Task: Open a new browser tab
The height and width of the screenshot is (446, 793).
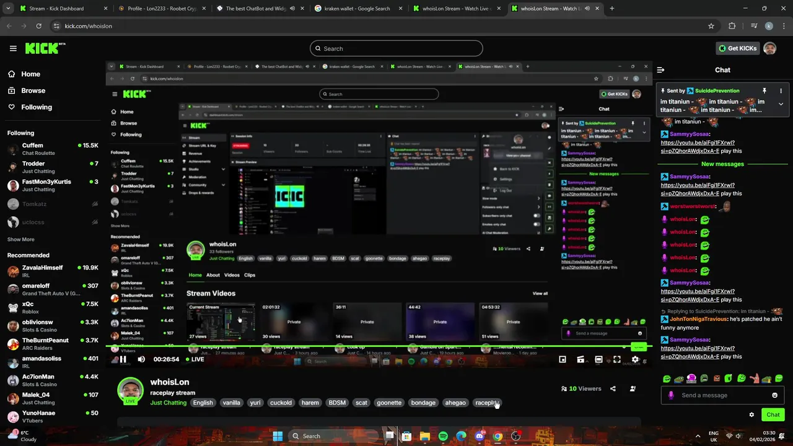Action: 612,9
